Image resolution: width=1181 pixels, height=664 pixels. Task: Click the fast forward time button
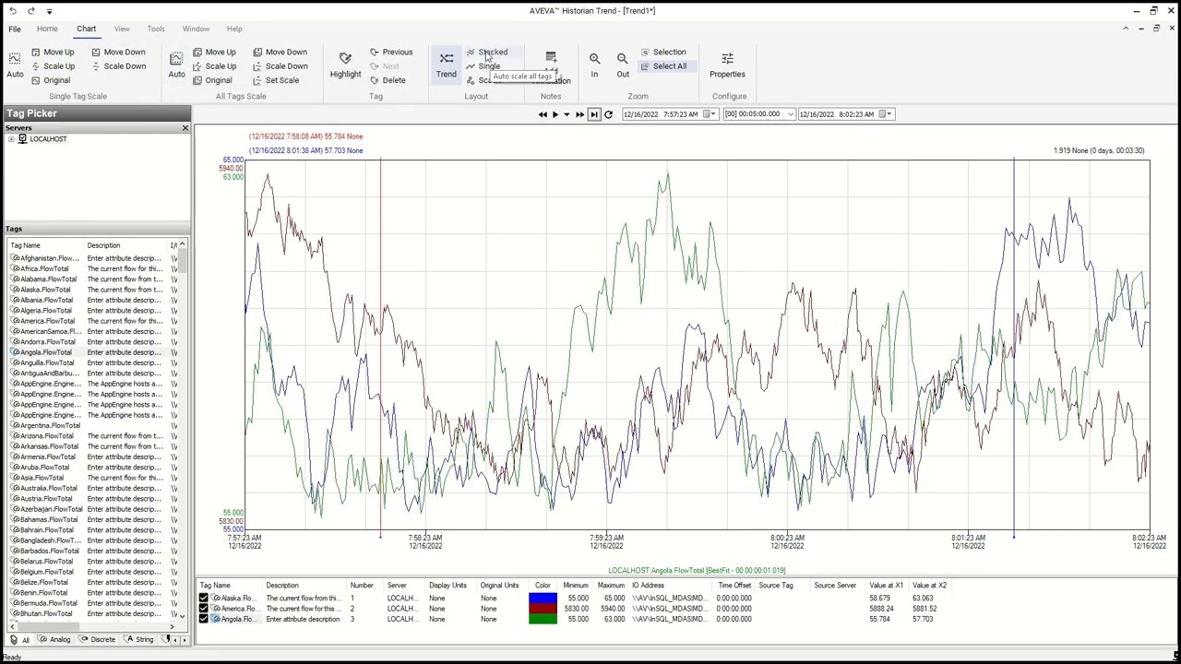[x=579, y=114]
